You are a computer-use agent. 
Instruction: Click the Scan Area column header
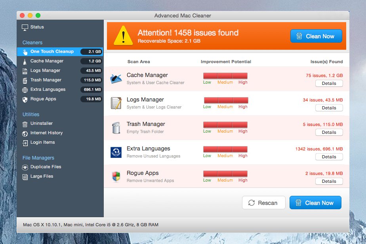point(139,62)
